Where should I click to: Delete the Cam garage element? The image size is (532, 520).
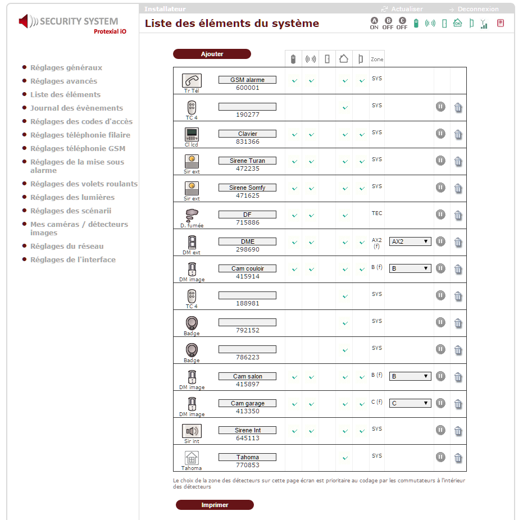458,403
